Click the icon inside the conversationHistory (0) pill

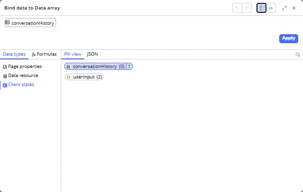[68, 67]
